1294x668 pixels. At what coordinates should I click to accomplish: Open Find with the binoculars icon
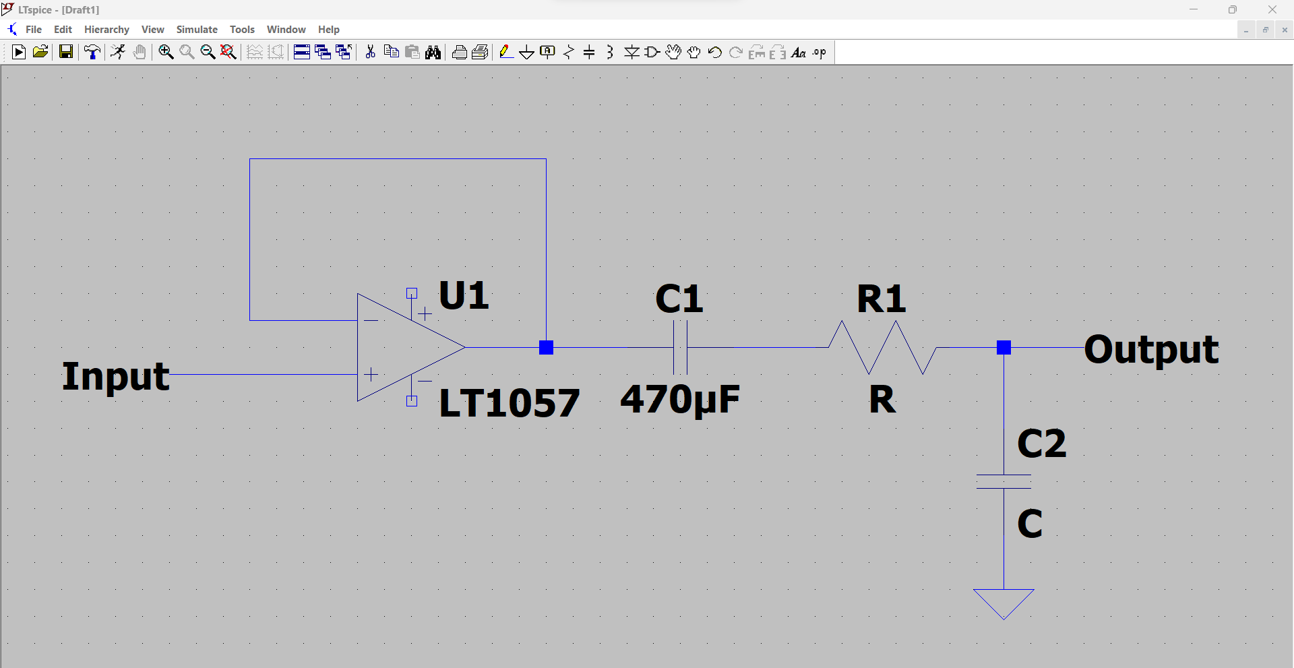tap(433, 52)
